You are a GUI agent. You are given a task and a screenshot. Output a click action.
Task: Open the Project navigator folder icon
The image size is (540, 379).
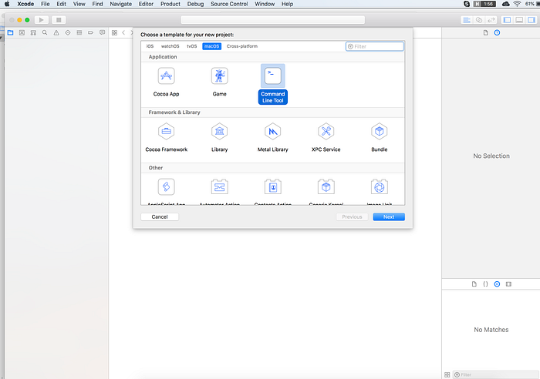coord(10,32)
